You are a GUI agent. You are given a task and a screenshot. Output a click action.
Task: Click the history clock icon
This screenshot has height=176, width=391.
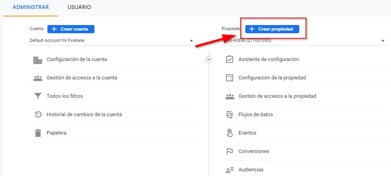coord(38,114)
